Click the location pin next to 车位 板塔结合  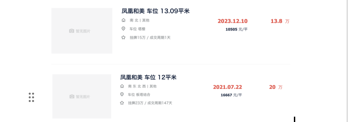(x=122, y=94)
